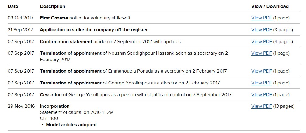
Task: Click the View / Download column header
Action: point(269,6)
